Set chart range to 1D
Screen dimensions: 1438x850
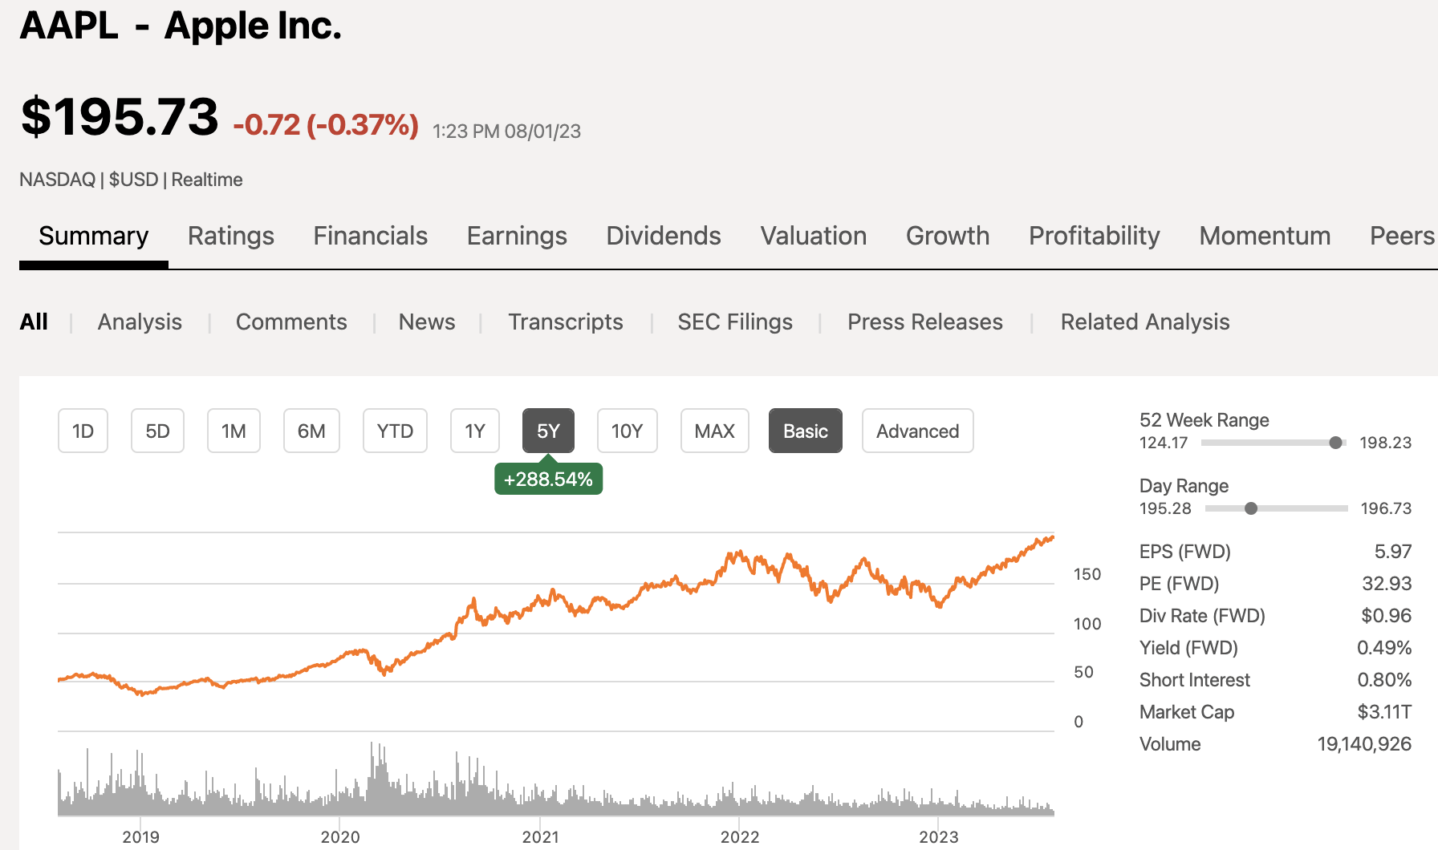[83, 431]
